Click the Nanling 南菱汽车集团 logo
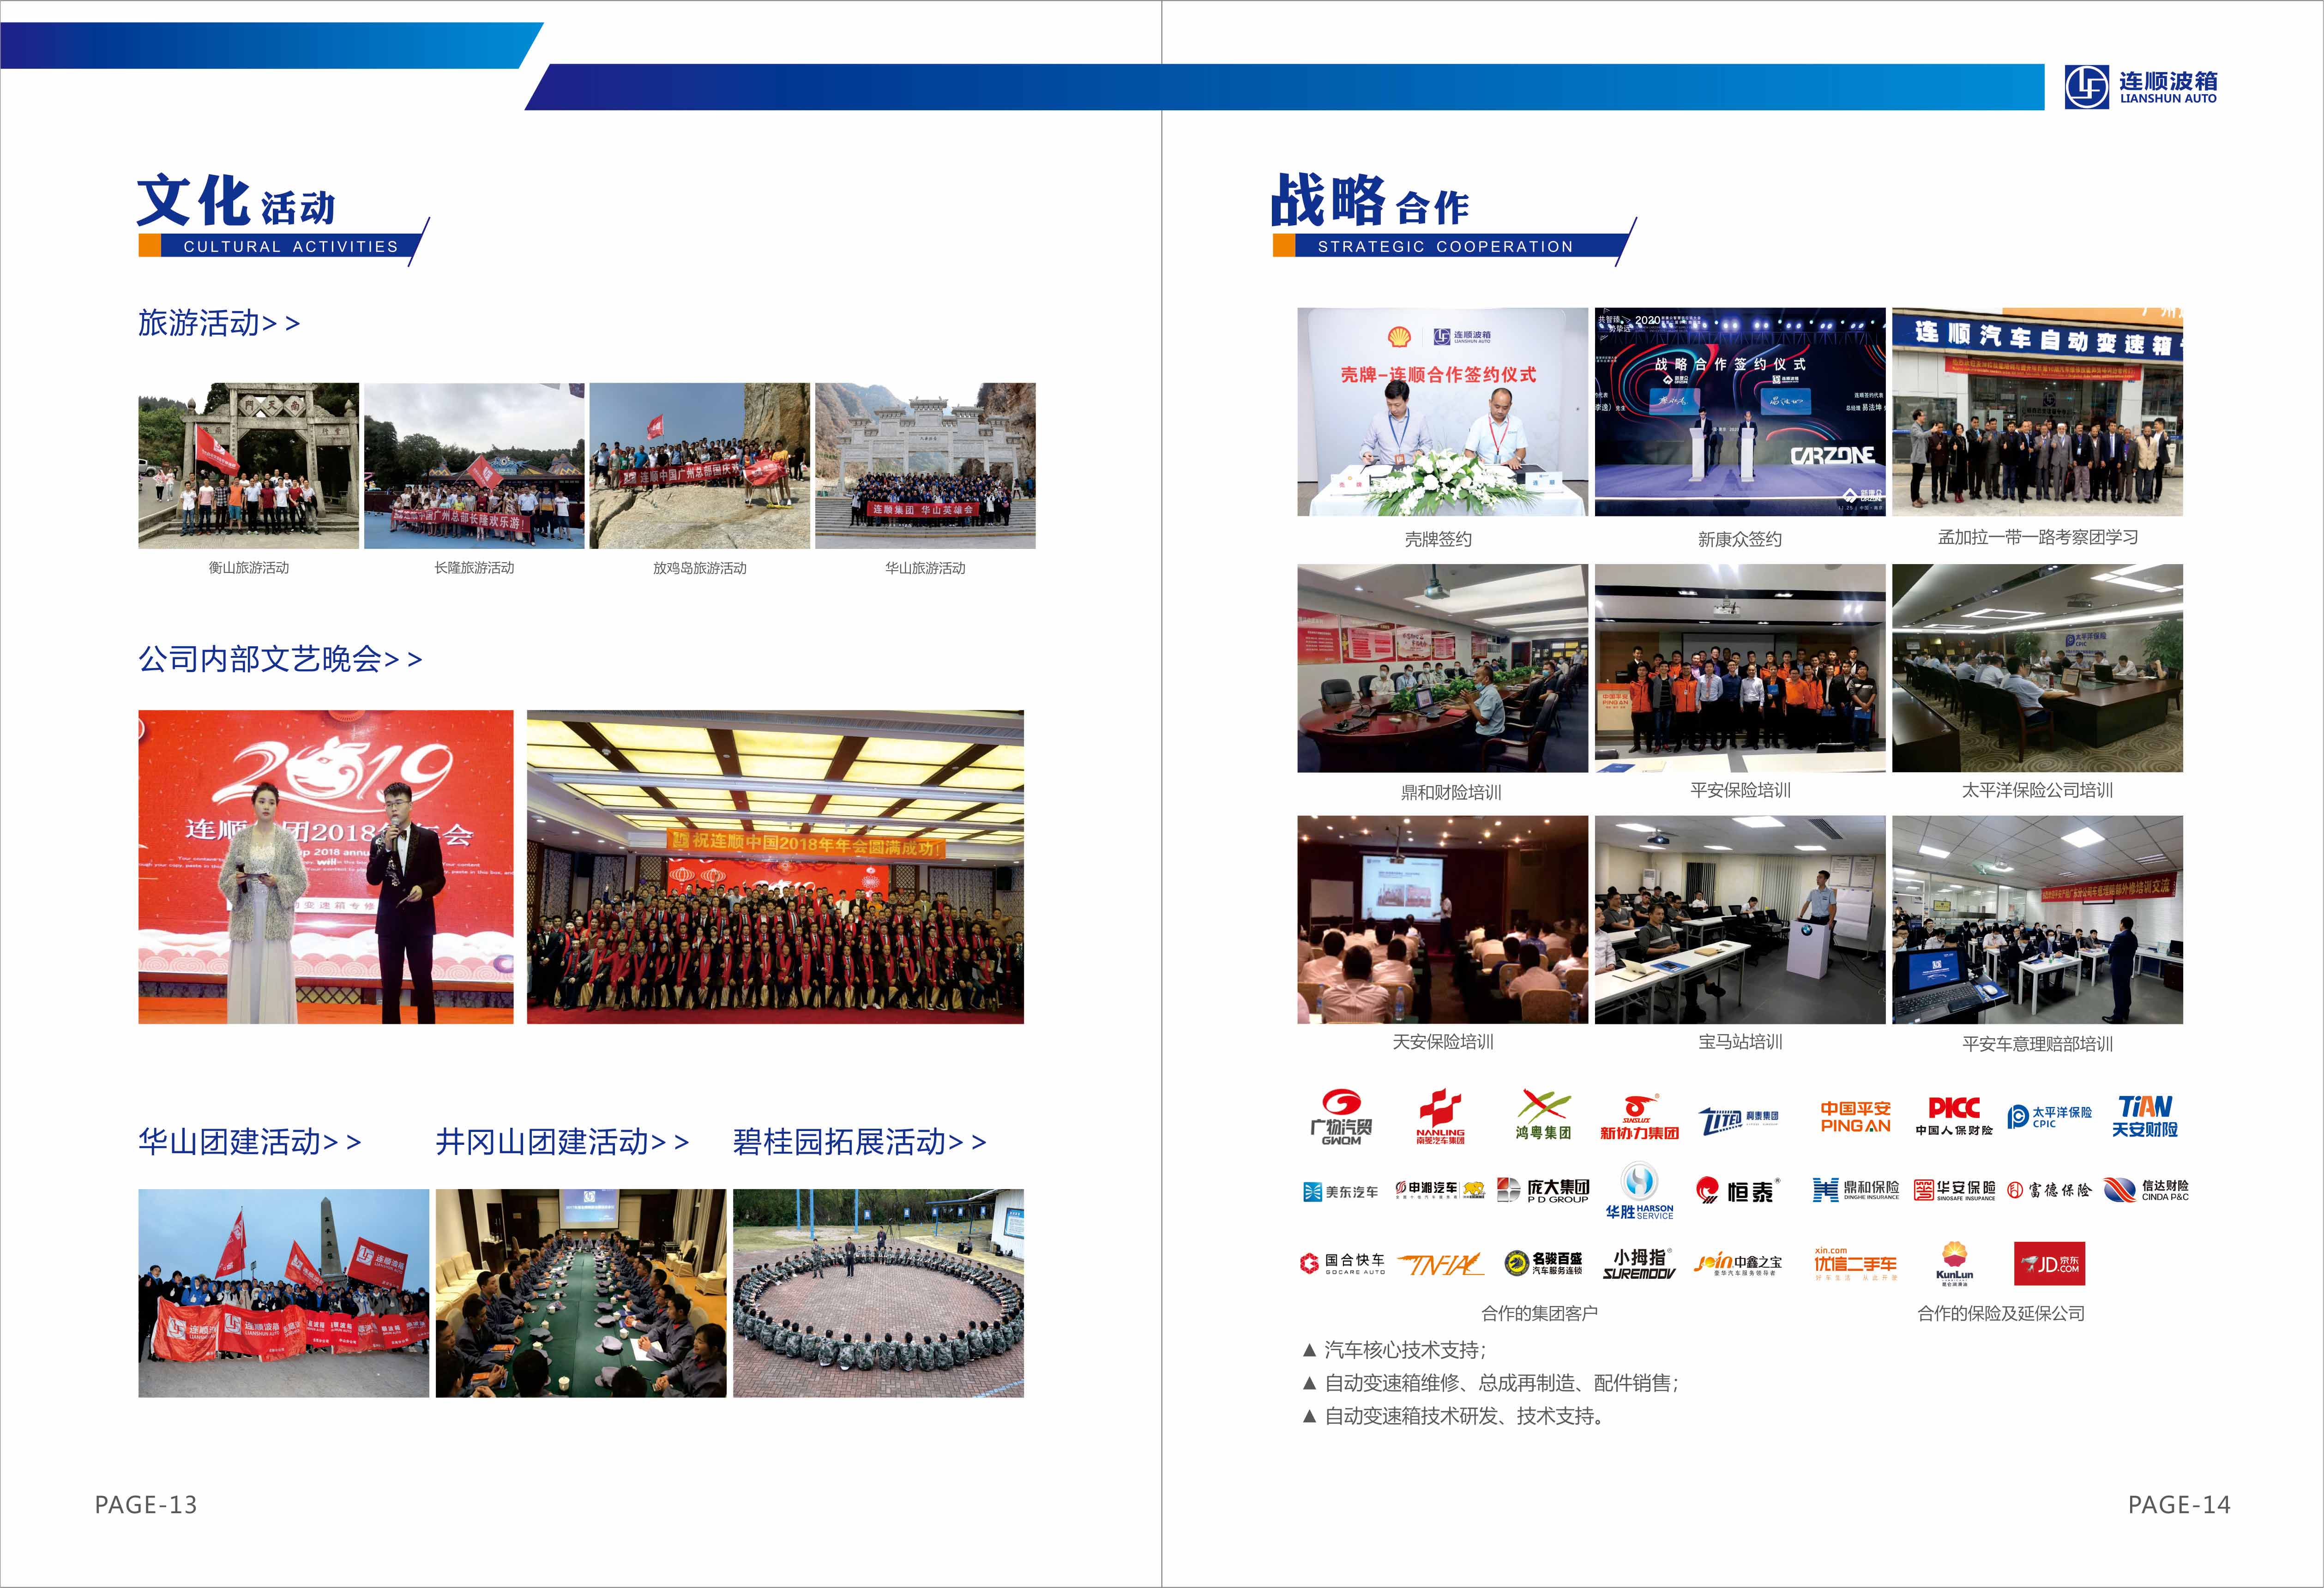This screenshot has height=1588, width=2324. pyautogui.click(x=1440, y=1116)
